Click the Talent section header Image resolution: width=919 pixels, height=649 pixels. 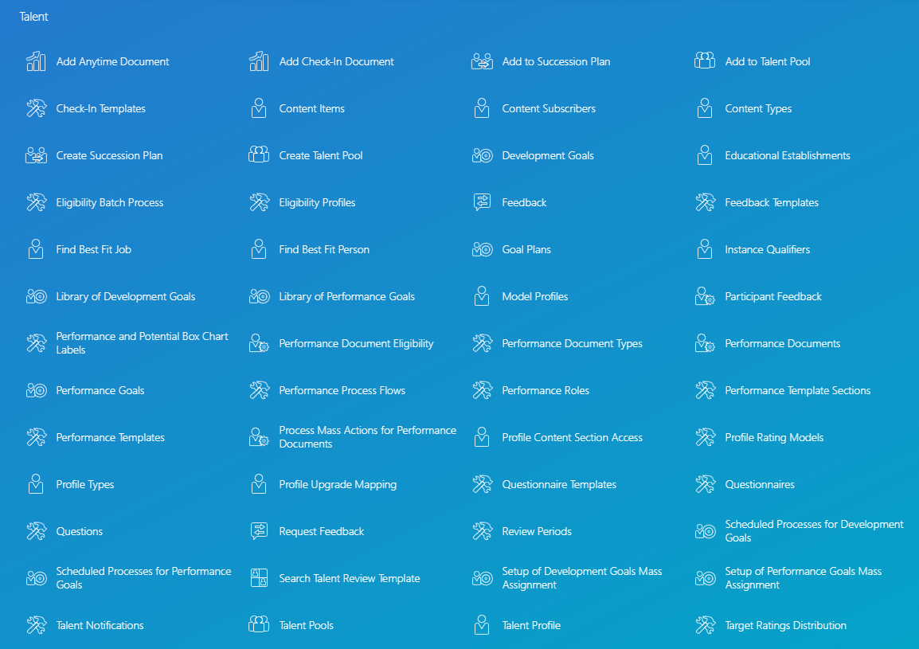pos(33,16)
